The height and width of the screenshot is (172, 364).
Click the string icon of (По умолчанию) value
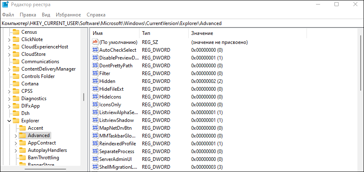(95, 42)
